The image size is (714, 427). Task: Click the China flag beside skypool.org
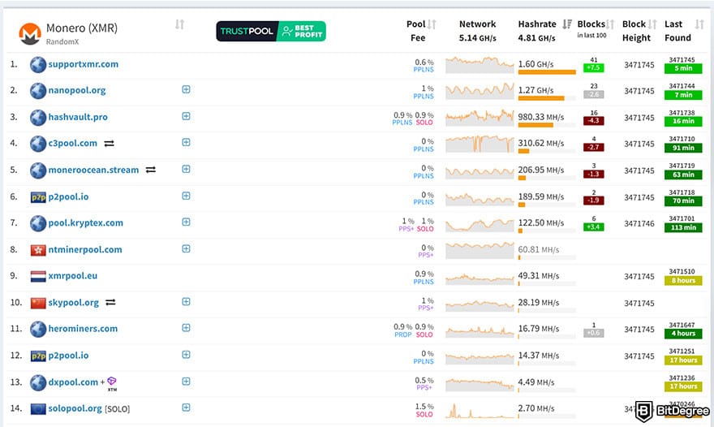pos(38,303)
